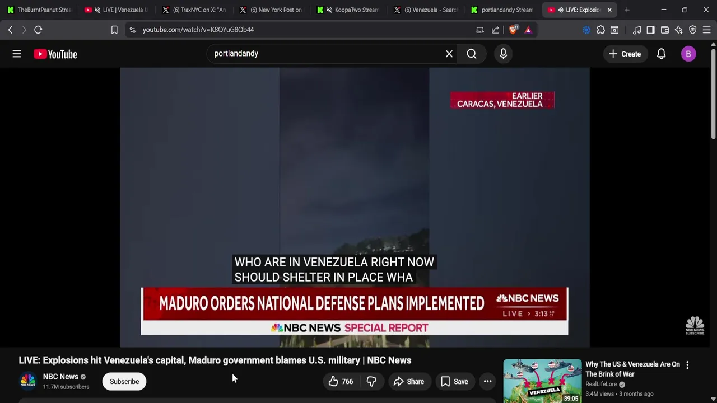Image resolution: width=717 pixels, height=403 pixels.
Task: Clear the search text with X
Action: 449,54
